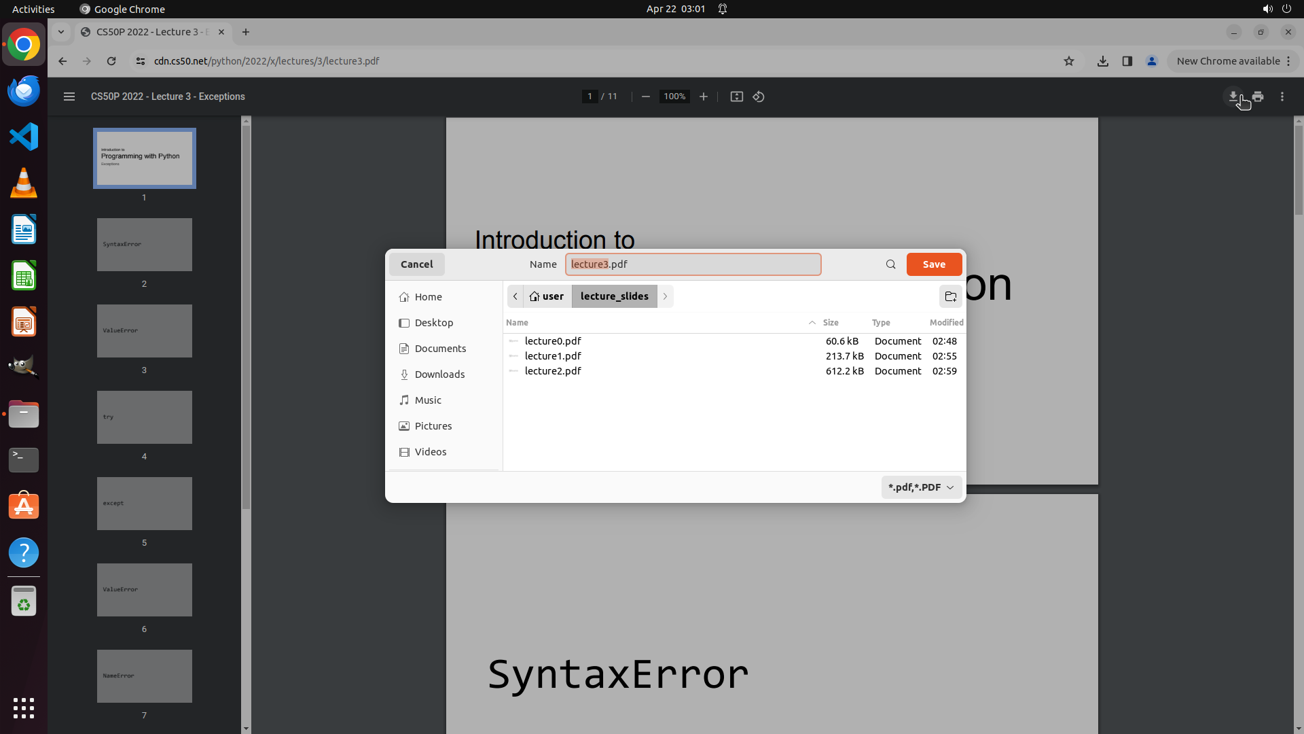Go to Documents folder in sidebar

[440, 349]
